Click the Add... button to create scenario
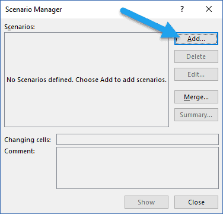This screenshot has height=214, width=223. 196,39
